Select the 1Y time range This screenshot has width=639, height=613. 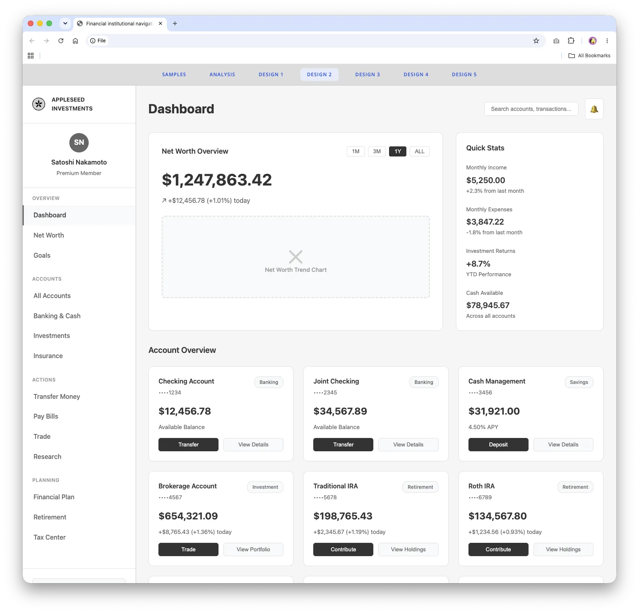[x=398, y=151]
